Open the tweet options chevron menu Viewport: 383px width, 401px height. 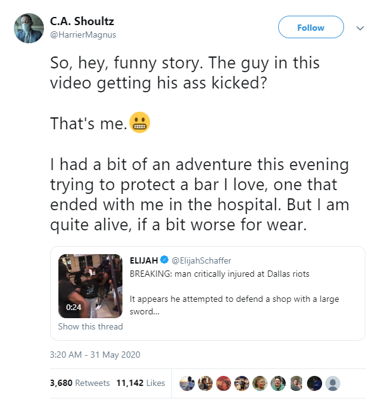coord(360,28)
